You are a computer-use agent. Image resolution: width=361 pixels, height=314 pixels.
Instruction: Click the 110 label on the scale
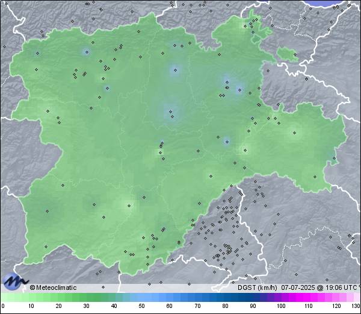click(x=309, y=306)
